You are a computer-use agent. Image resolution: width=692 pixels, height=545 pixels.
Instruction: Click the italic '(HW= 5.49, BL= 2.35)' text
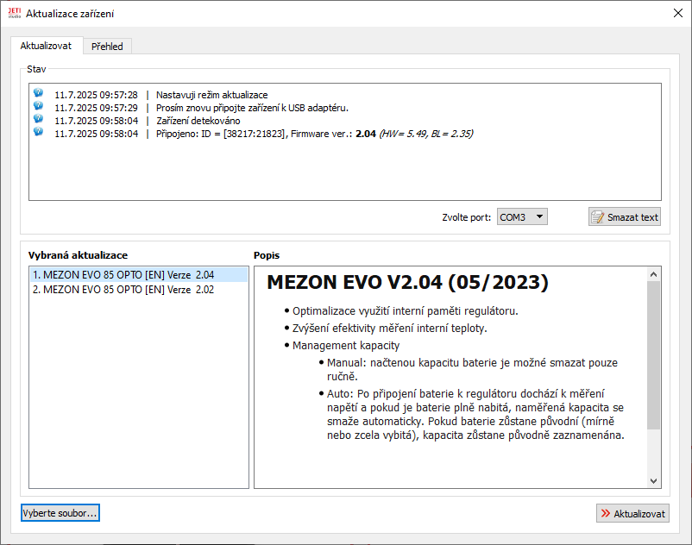(426, 134)
